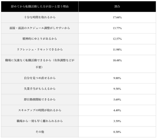The height and width of the screenshot is (138, 157).
Task: Select the 精神的にゆとりがあるから cell
Action: pos(40,39)
